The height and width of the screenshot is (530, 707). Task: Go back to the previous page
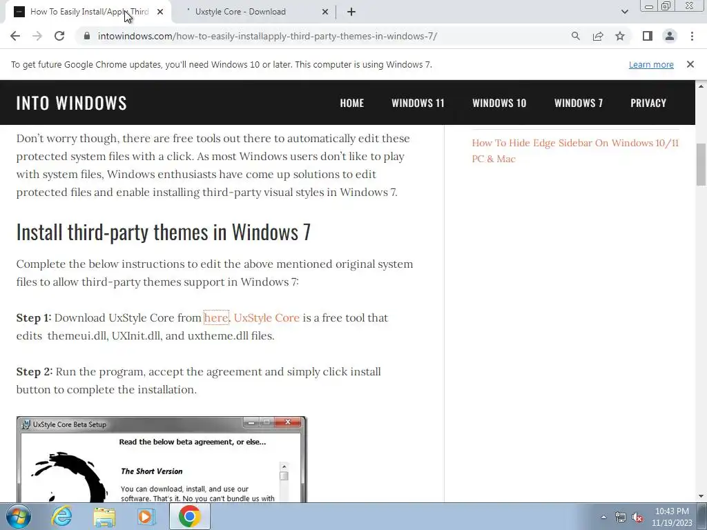15,36
